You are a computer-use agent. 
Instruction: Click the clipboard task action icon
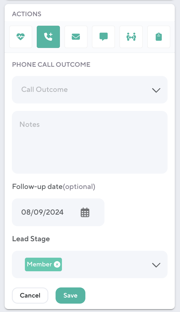tap(159, 37)
